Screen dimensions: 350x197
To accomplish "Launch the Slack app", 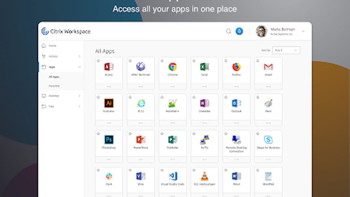I will (109, 176).
